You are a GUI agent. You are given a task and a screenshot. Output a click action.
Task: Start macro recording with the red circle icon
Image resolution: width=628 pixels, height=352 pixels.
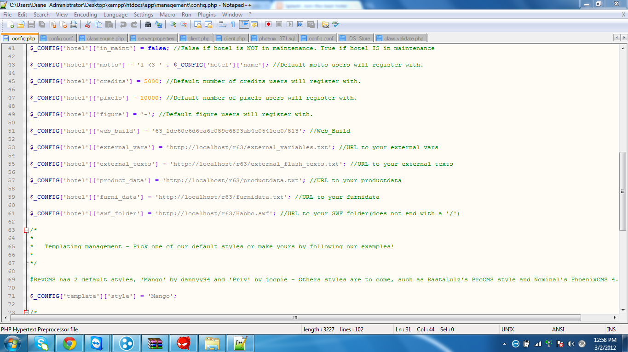pos(268,24)
